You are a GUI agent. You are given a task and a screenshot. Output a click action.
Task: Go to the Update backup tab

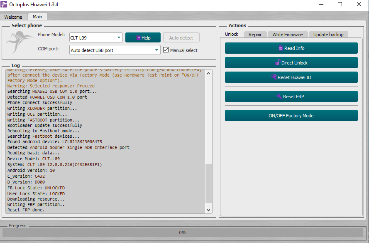point(328,35)
